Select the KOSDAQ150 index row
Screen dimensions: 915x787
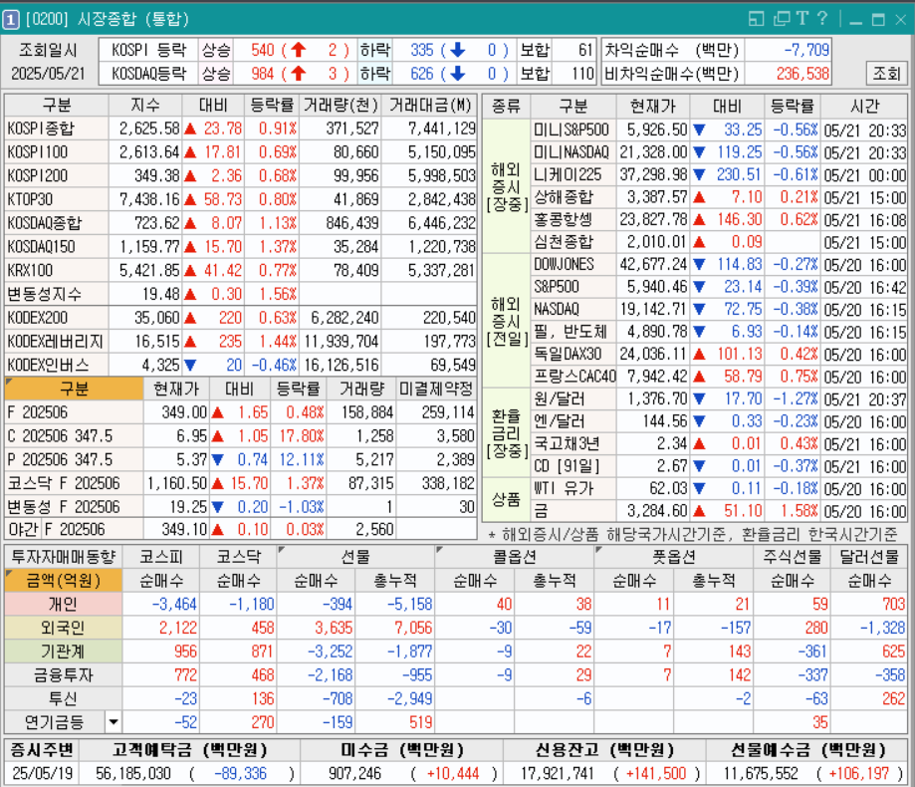tap(240, 246)
